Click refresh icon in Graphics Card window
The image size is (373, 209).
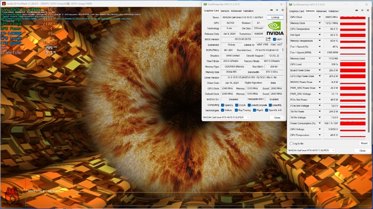pos(277,10)
